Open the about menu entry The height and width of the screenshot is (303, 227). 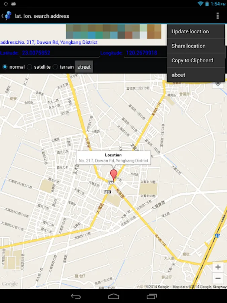tap(196, 75)
